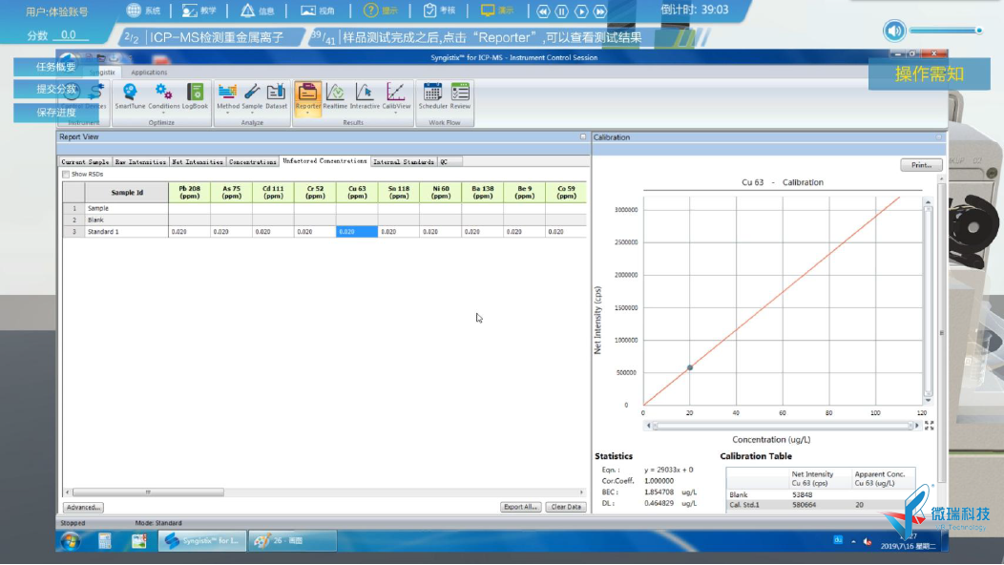Screen dimensions: 1004x565
Task: Click the calibration chart vertical range slider
Action: [928, 301]
